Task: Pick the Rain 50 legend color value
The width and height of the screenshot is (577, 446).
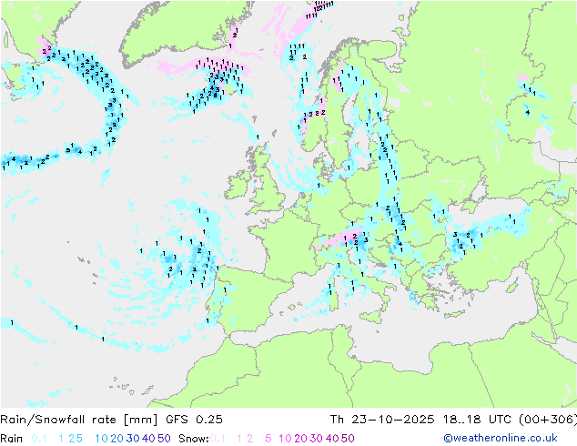Action: (x=164, y=439)
